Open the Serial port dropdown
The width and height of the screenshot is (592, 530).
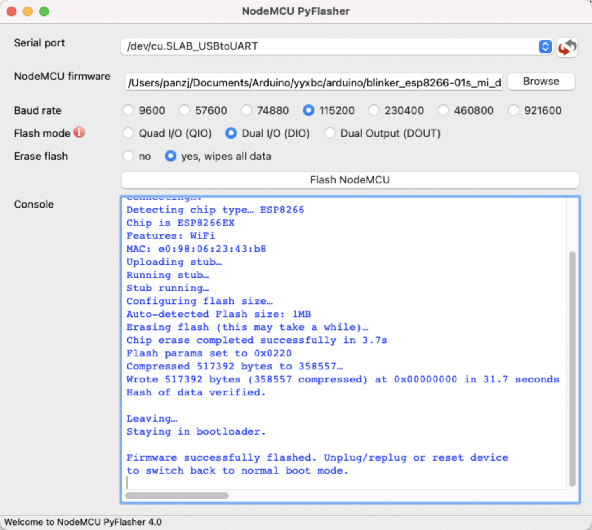[337, 46]
